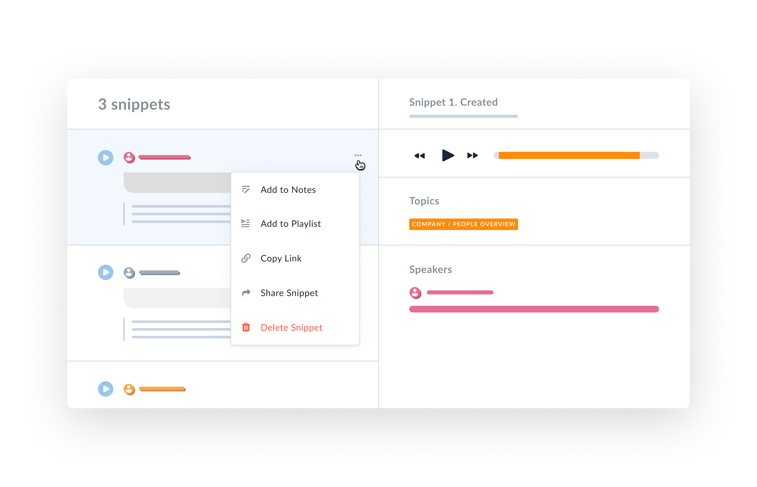The width and height of the screenshot is (757, 487).
Task: Click the gray speaker avatar in second snippet
Action: pos(129,273)
